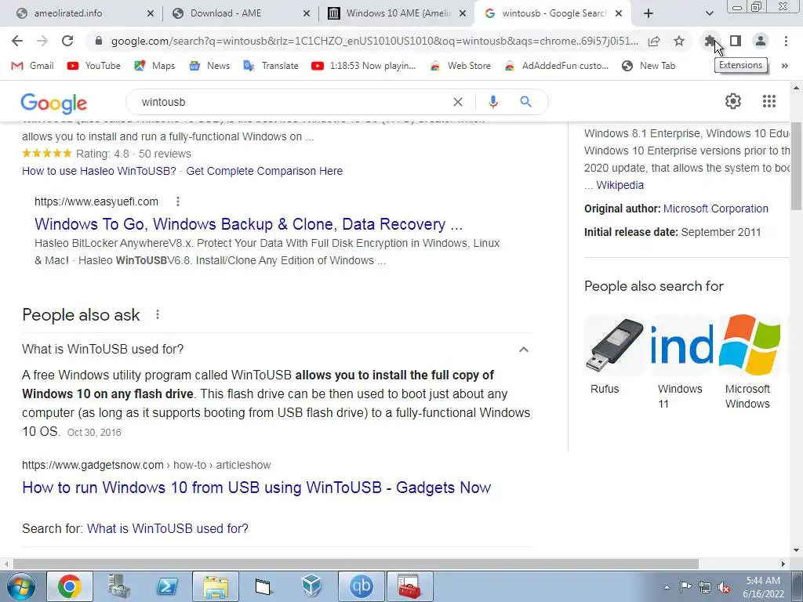
Task: Open the Web Store bookmark
Action: (460, 66)
